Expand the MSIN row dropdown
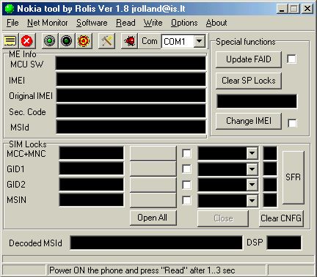317x277 pixels. [252, 201]
